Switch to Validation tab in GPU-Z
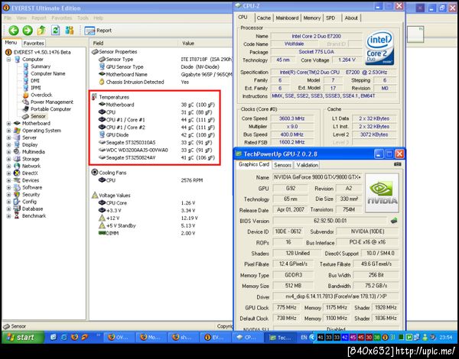Image resolution: width=459 pixels, height=359 pixels. pyautogui.click(x=307, y=165)
